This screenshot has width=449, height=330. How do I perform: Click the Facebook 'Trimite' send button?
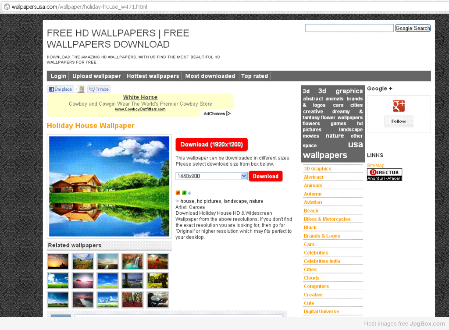99,89
